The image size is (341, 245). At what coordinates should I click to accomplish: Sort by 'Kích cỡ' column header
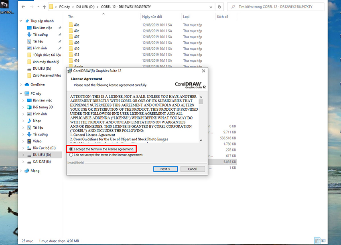[223, 16]
